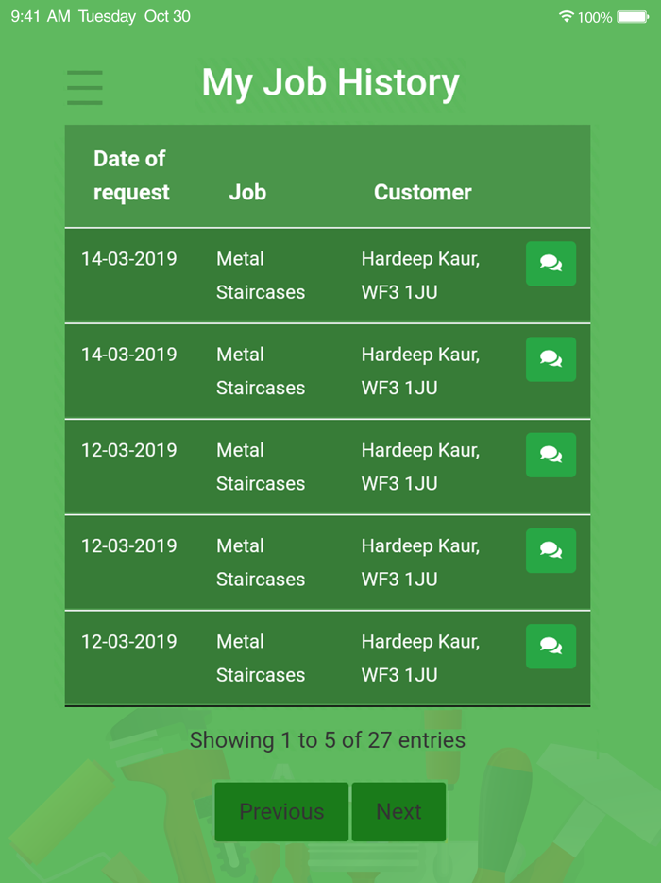Open the hamburger navigation menu
The image size is (661, 883).
84,87
